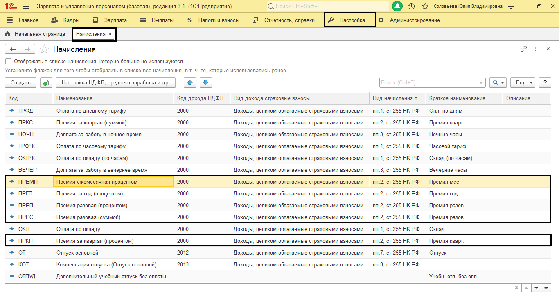Click the back navigation arrow

coord(13,49)
